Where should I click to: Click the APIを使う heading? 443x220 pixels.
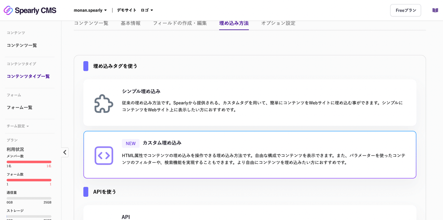pos(104,192)
